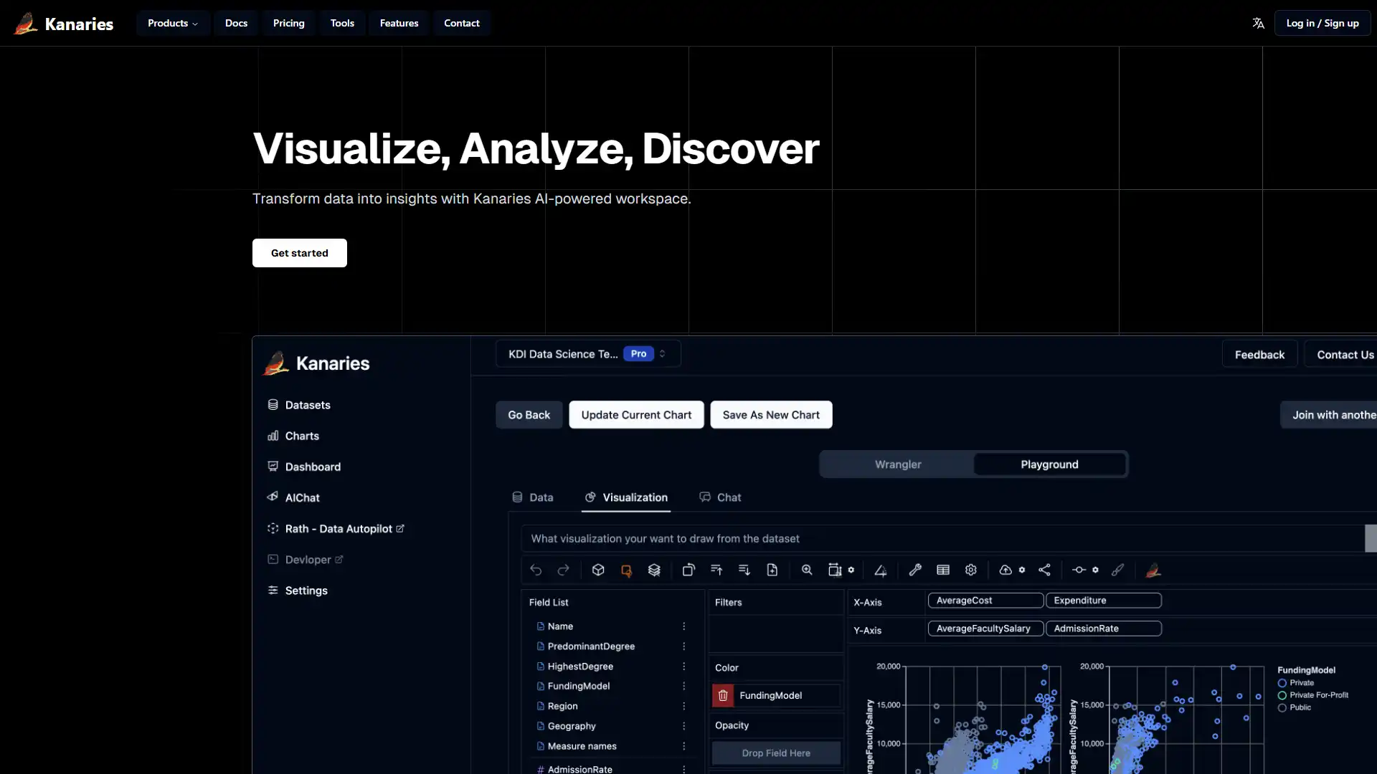Open Contact in navigation bar

click(462, 23)
